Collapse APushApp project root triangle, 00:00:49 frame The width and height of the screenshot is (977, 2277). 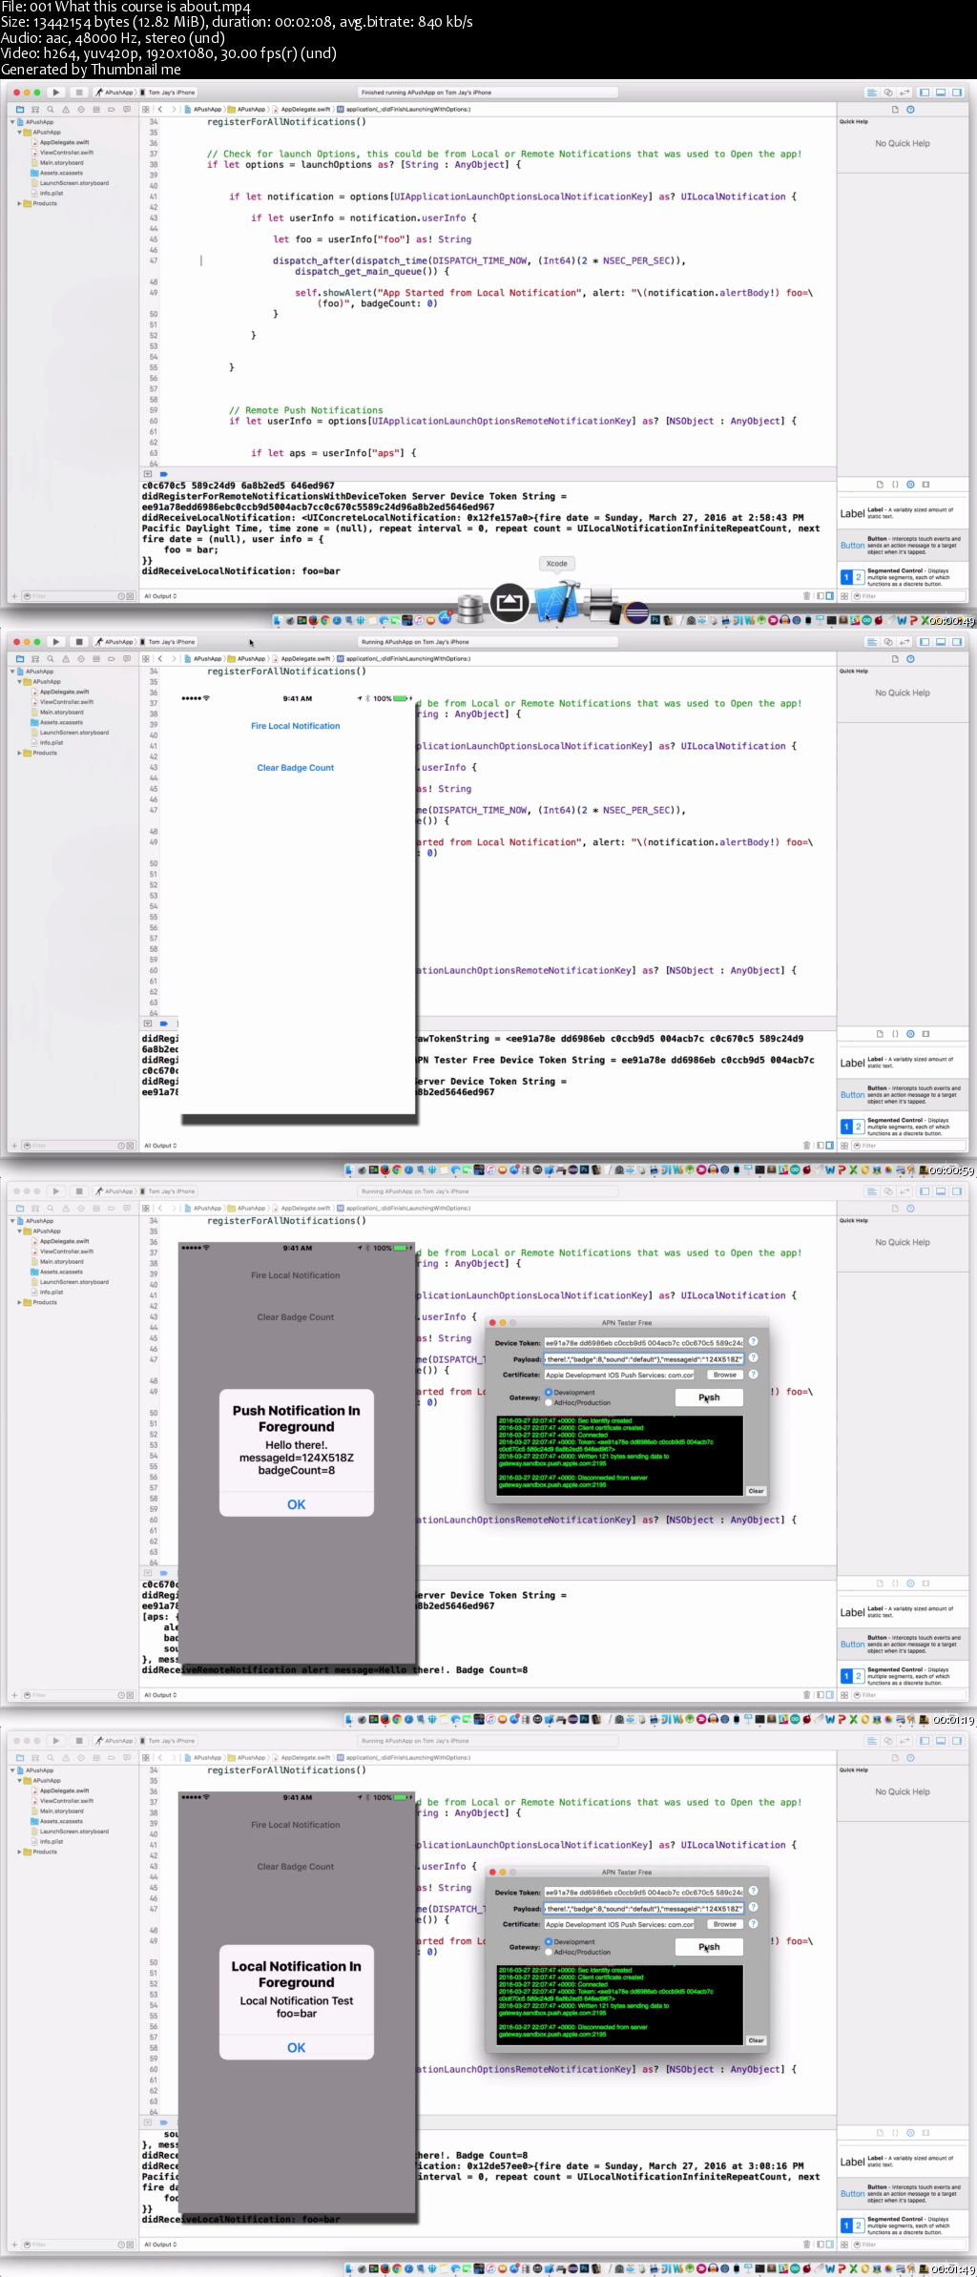point(12,122)
